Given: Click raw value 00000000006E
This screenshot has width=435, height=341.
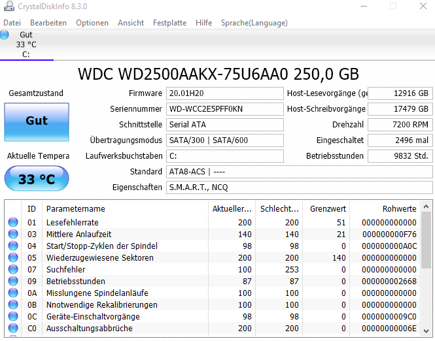Looking at the screenshot, I should (389, 329).
